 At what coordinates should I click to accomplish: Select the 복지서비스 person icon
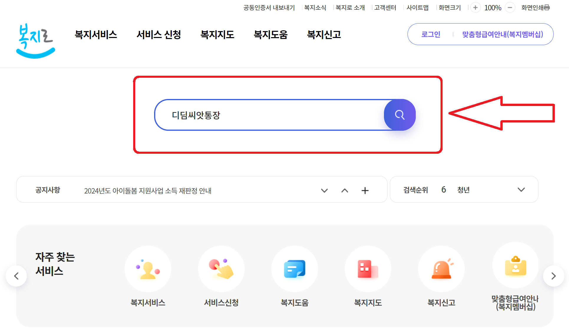148,269
